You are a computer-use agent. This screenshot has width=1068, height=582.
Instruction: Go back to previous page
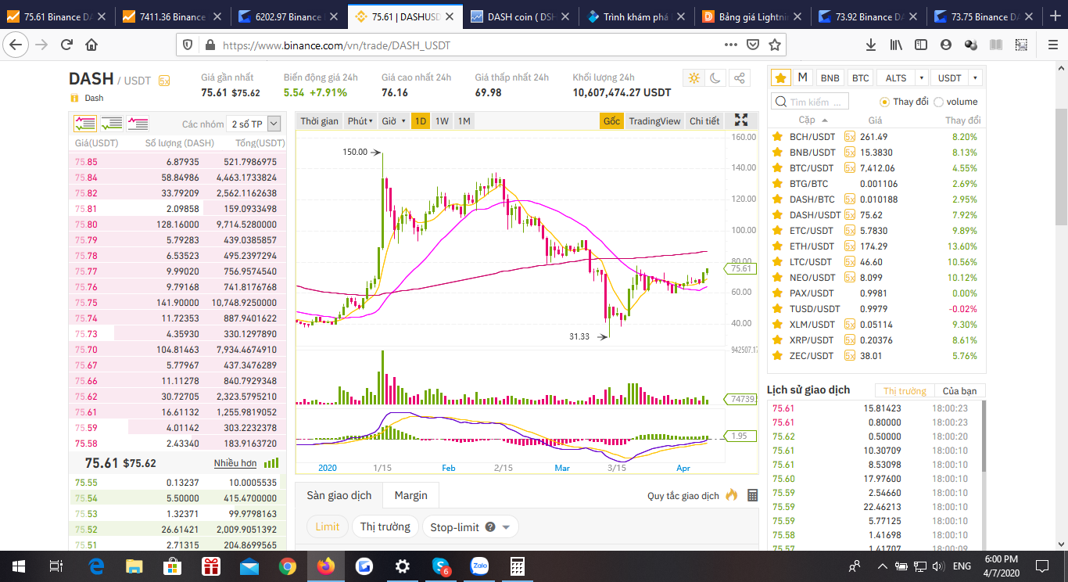pos(16,45)
